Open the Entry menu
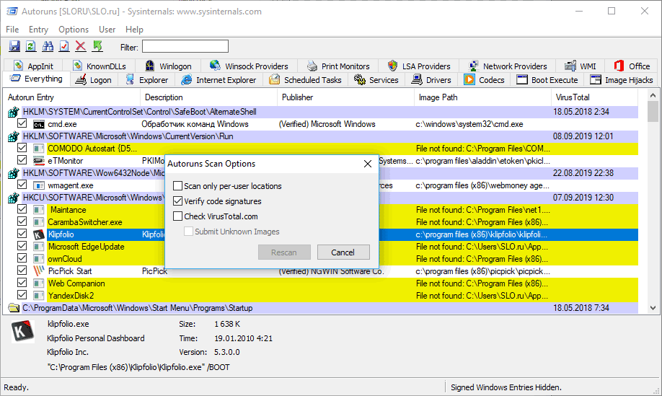Screen dimensions: 662x396 click(x=38, y=30)
